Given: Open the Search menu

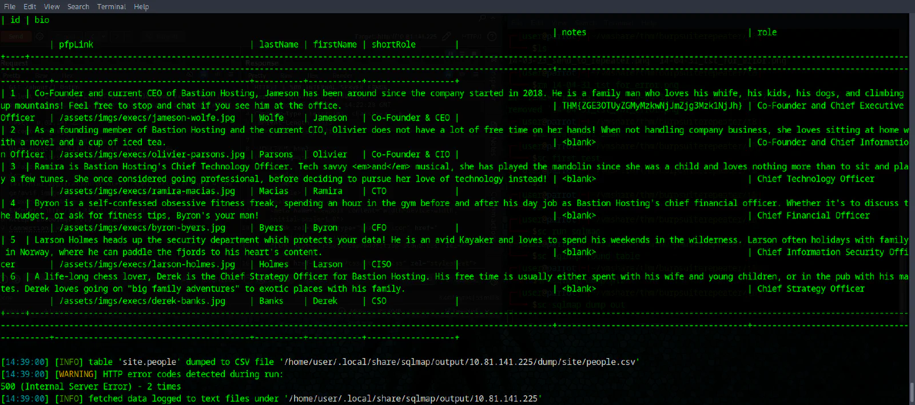Looking at the screenshot, I should pyautogui.click(x=78, y=6).
